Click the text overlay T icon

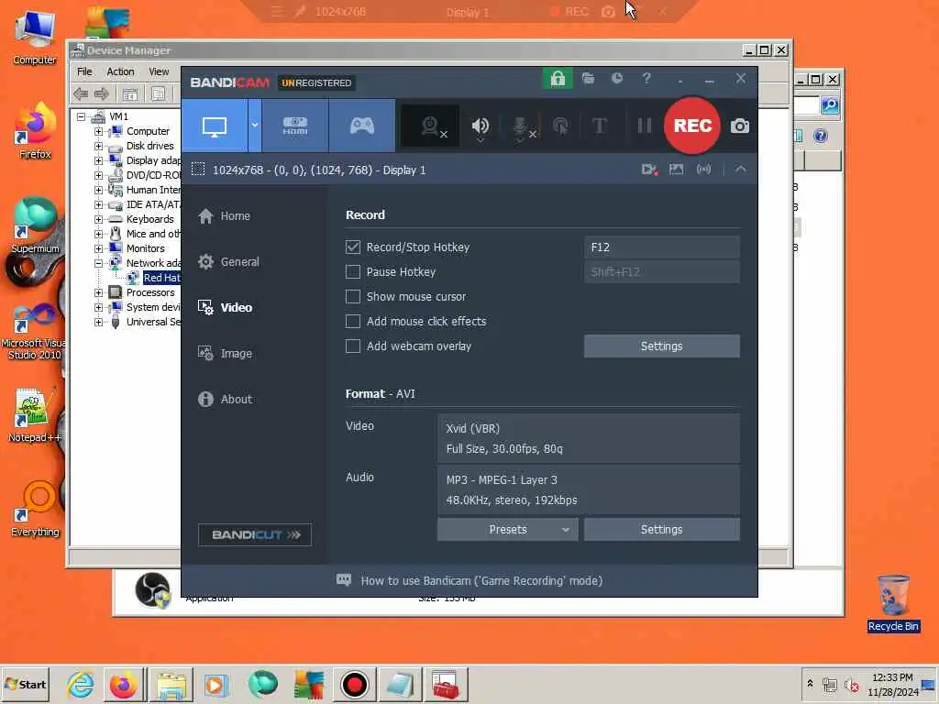(599, 126)
